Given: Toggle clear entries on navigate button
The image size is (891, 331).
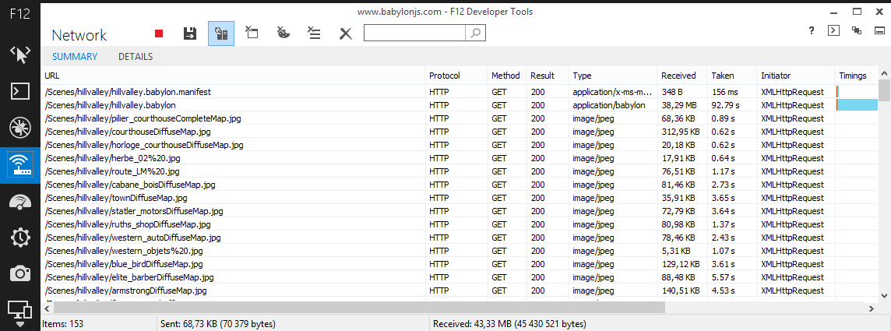Looking at the screenshot, I should pos(314,33).
